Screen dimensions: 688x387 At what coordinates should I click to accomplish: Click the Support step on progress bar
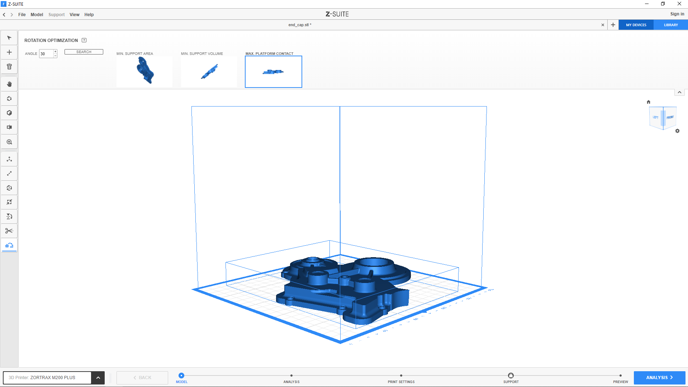tap(511, 376)
